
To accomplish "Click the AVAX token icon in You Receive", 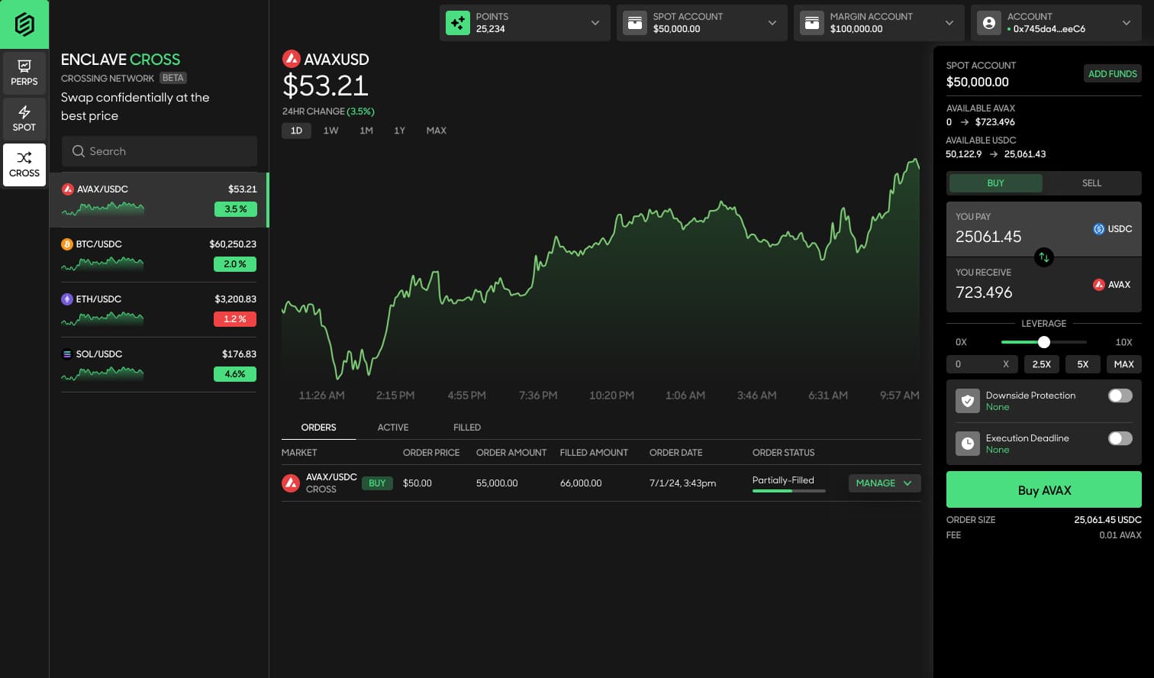I will [1099, 285].
